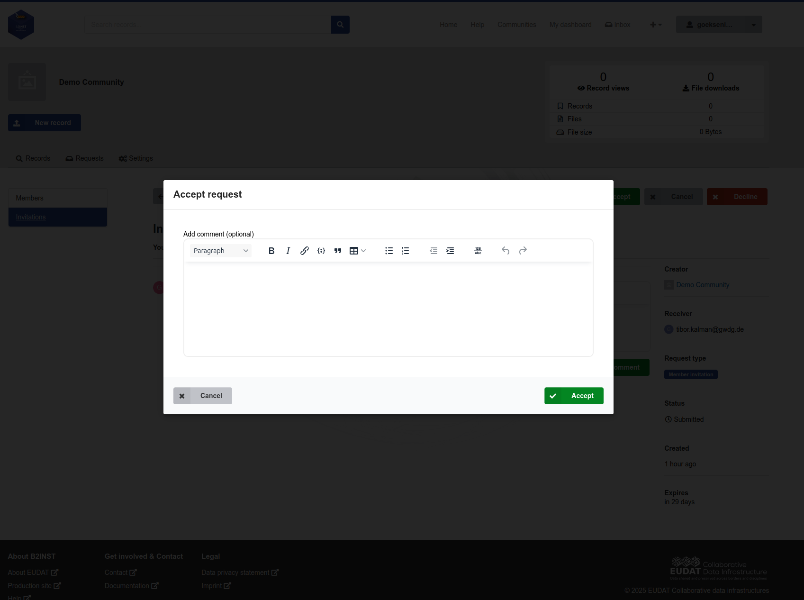Open Data privacy statement link
This screenshot has width=804, height=600.
click(x=240, y=573)
